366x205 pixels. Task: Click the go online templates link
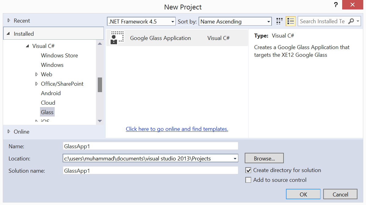(177, 129)
